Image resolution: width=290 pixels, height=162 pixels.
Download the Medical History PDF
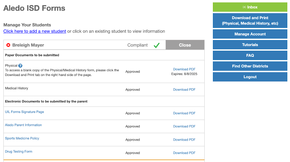click(x=184, y=90)
